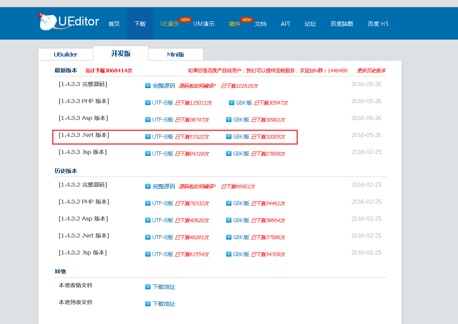Click arrow icon before 1.4.3.3 Asp GBK版
458x324 pixels.
(229, 120)
